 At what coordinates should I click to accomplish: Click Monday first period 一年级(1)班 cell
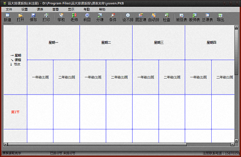[40, 112]
